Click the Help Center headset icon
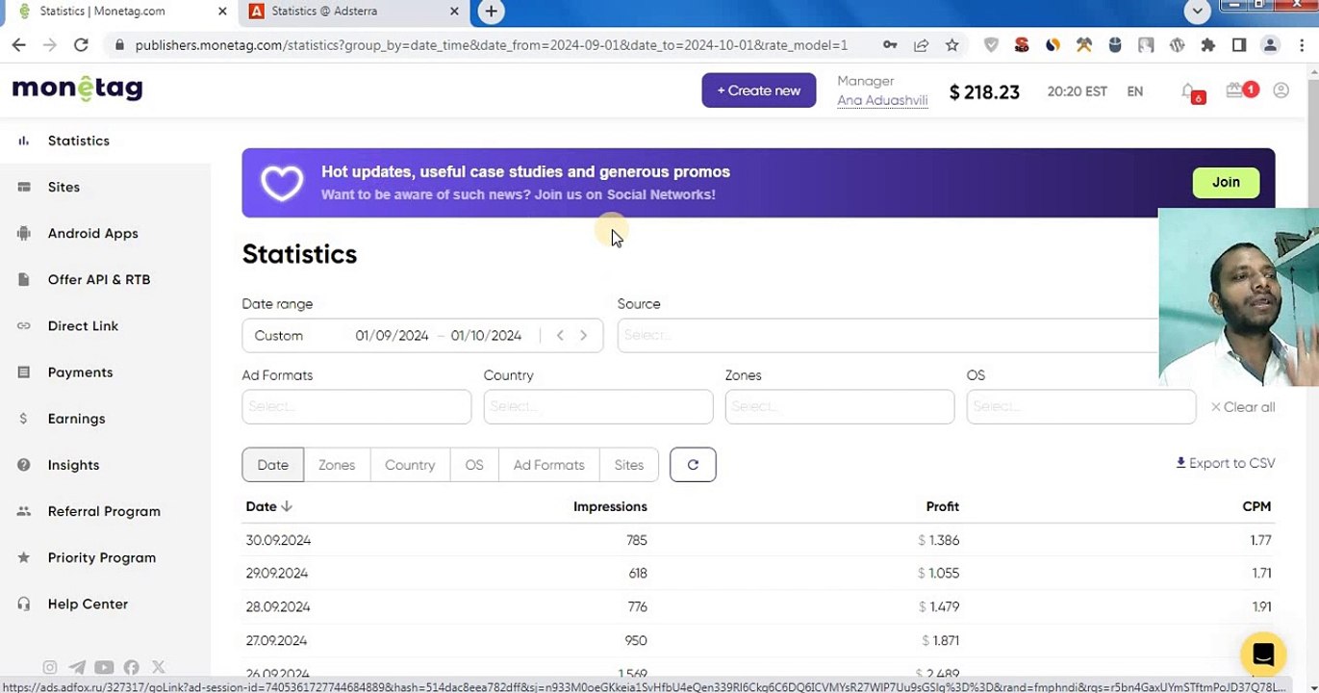The width and height of the screenshot is (1319, 693). point(23,603)
